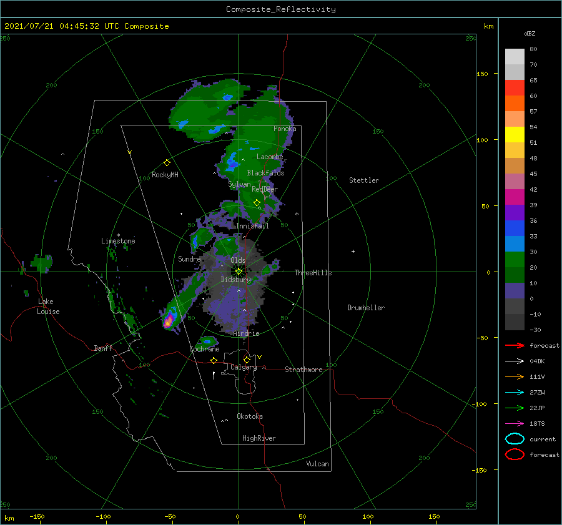
Task: Click the Lake Louise label
Action: point(48,307)
